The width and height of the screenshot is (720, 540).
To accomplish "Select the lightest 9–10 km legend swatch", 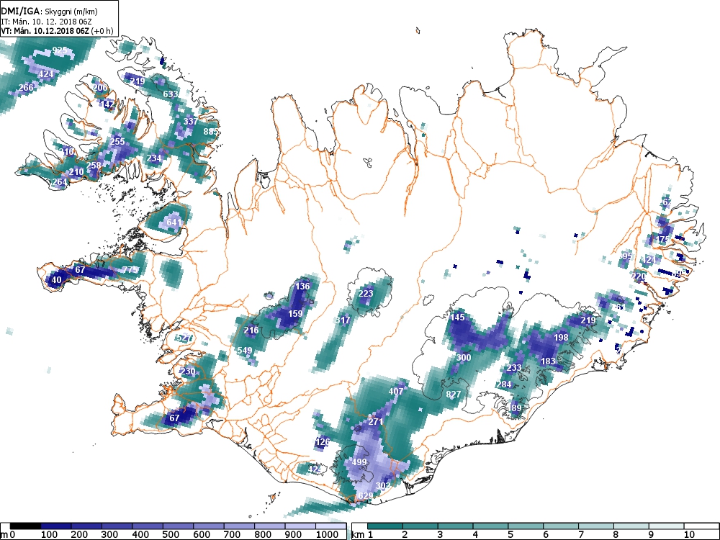I will pyautogui.click(x=666, y=526).
